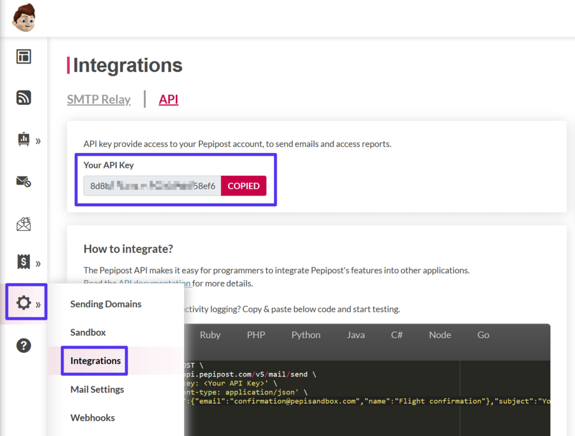
Task: Switch to the API tab
Action: pos(168,99)
